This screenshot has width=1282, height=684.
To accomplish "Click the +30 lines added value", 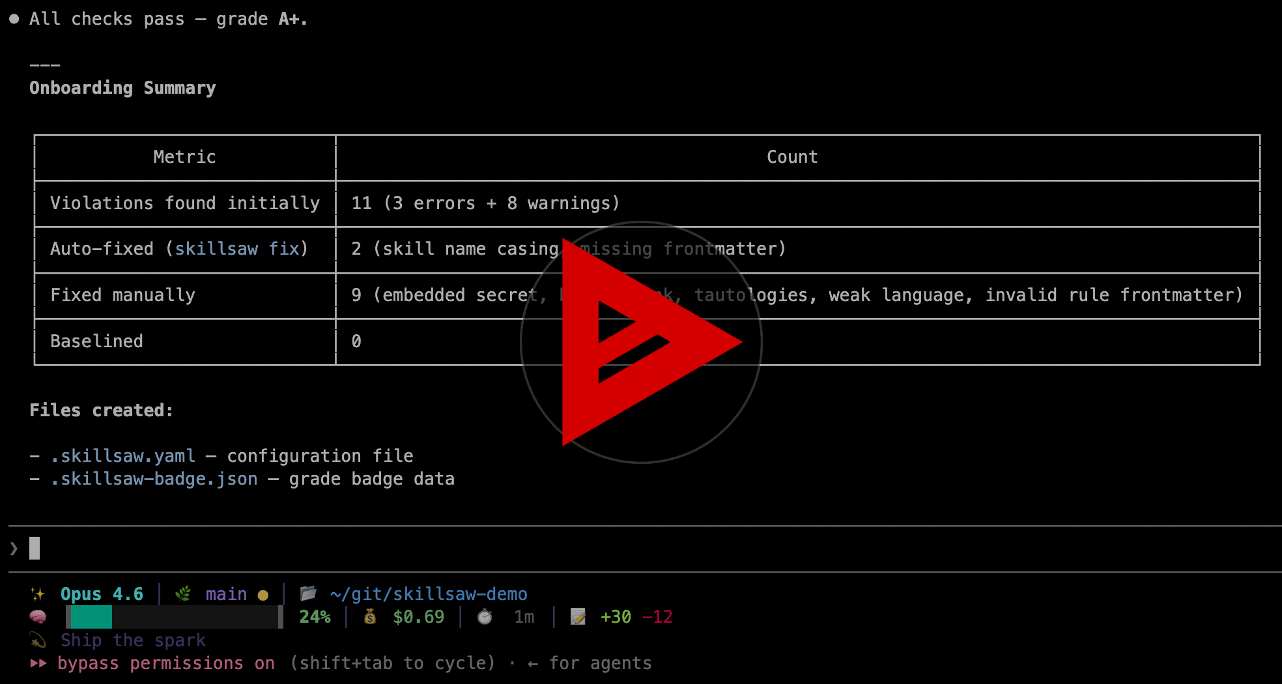I will pyautogui.click(x=616, y=617).
